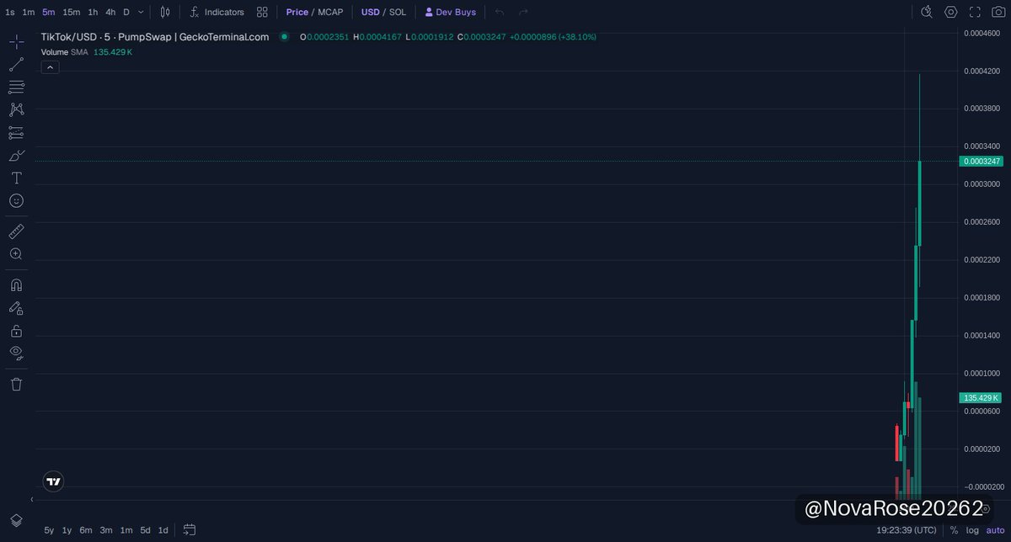Select the patterns drawing tool

(x=16, y=109)
